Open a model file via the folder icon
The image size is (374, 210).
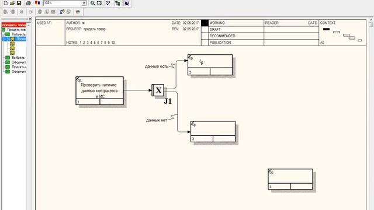12,3
